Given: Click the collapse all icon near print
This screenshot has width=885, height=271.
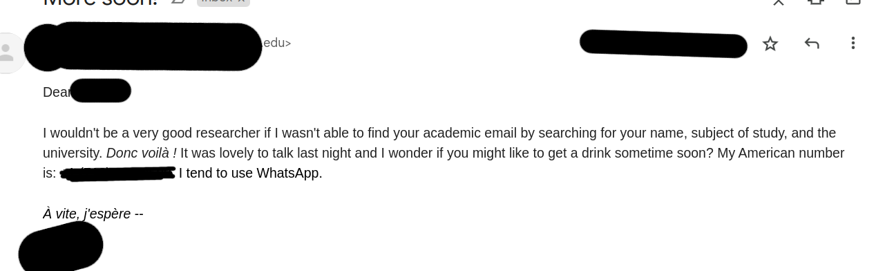Looking at the screenshot, I should click(x=779, y=1).
